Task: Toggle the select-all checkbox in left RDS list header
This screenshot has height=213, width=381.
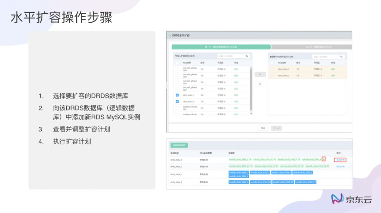Action: point(177,63)
